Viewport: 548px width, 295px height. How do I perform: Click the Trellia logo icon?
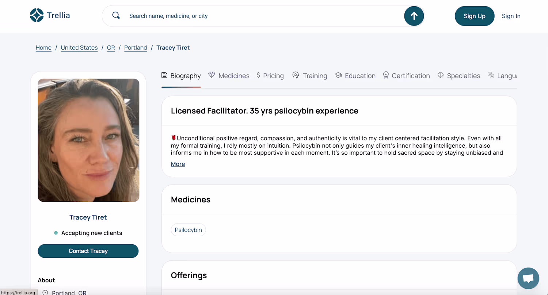coord(37,15)
